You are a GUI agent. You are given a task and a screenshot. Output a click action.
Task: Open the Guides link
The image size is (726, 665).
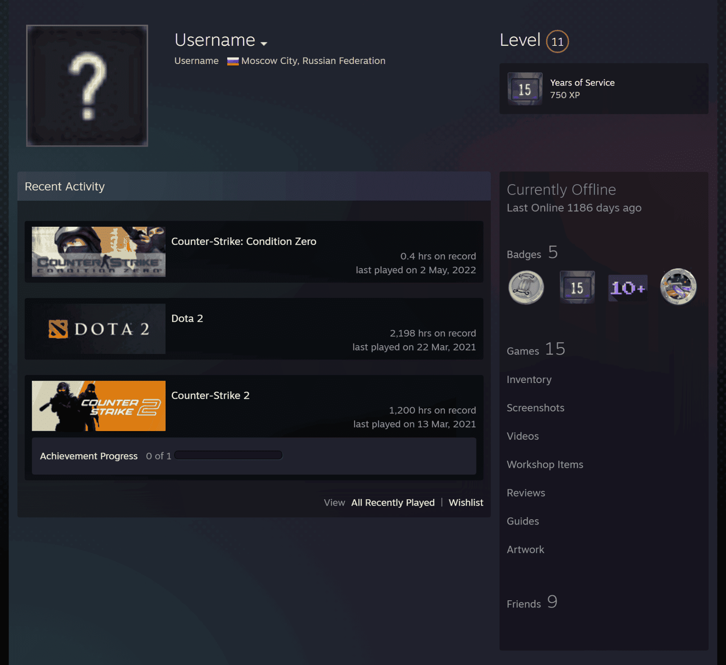coord(523,521)
